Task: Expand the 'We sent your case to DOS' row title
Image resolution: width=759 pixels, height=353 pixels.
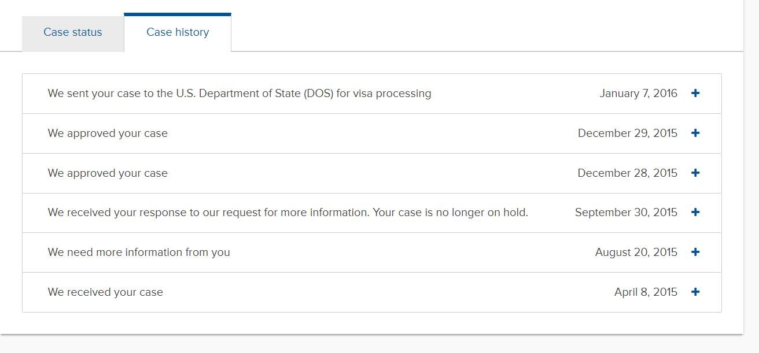Action: click(x=240, y=93)
